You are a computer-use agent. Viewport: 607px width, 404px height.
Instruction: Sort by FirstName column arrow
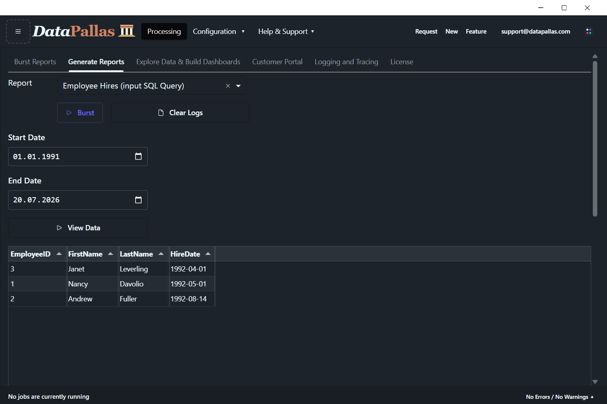click(x=110, y=254)
